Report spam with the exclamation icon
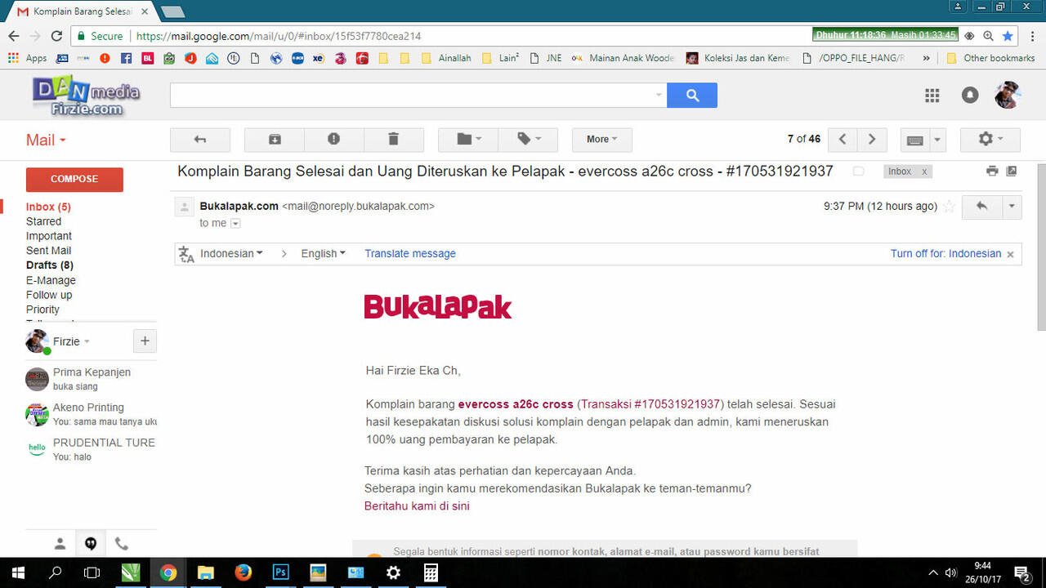1046x588 pixels. tap(333, 140)
